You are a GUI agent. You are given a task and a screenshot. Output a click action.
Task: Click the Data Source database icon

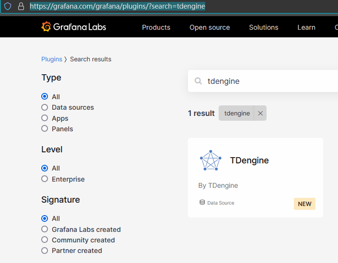tap(202, 203)
